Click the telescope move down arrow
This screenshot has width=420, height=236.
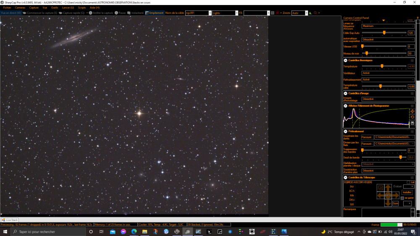point(388,203)
